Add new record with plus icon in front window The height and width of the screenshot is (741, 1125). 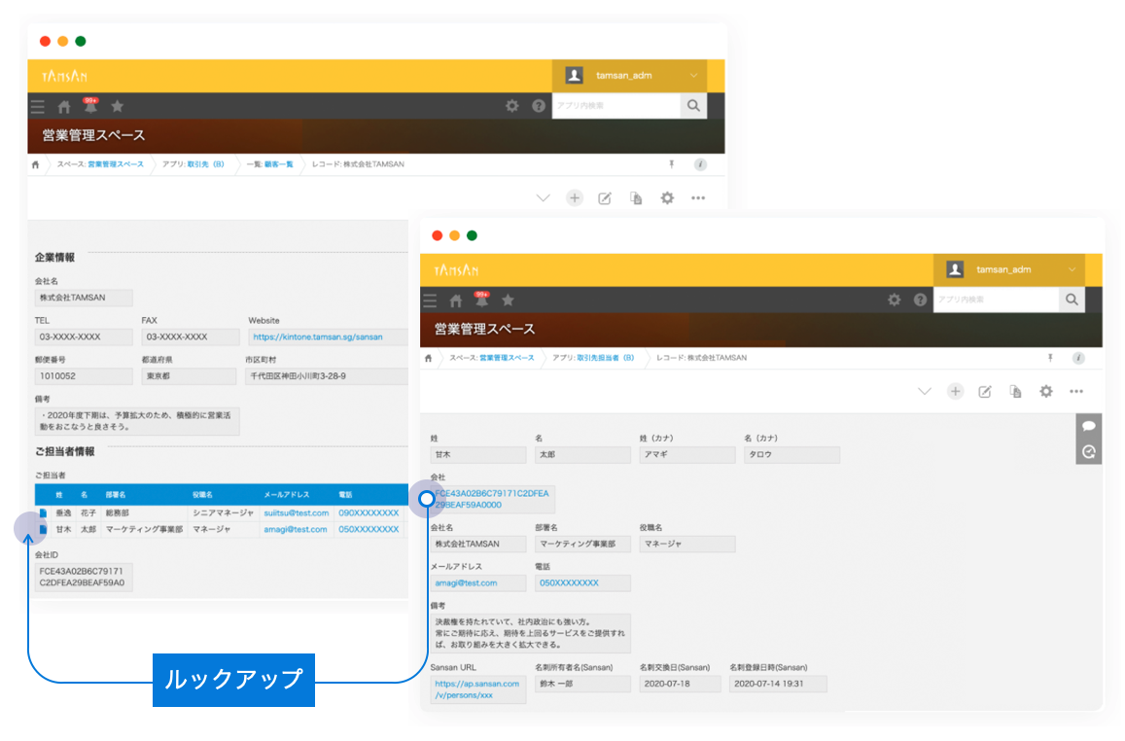pos(956,391)
